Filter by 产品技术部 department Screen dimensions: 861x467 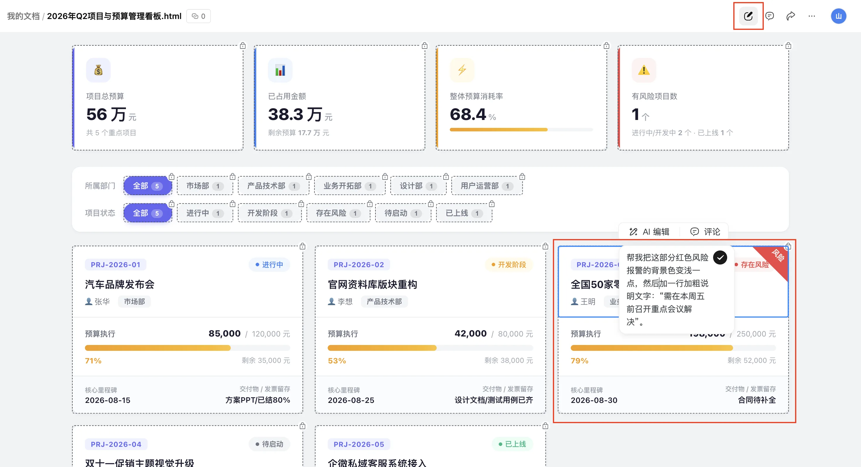point(274,186)
